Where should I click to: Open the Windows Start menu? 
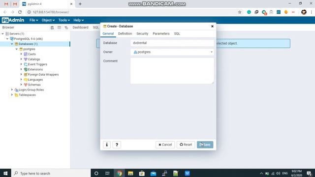click(x=5, y=173)
